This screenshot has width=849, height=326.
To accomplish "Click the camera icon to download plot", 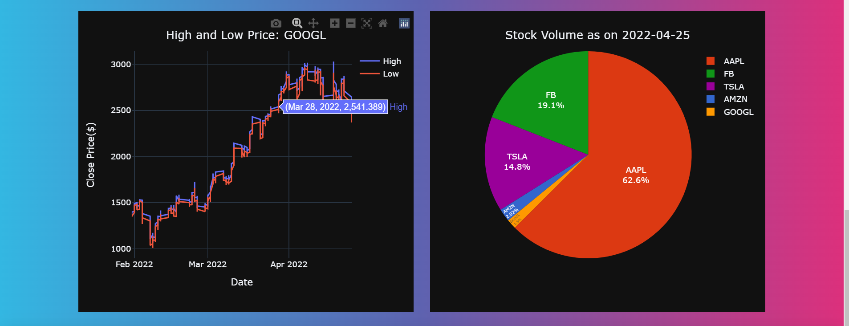I will [276, 23].
